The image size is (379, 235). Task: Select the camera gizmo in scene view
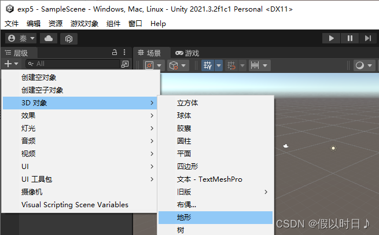coord(286,146)
